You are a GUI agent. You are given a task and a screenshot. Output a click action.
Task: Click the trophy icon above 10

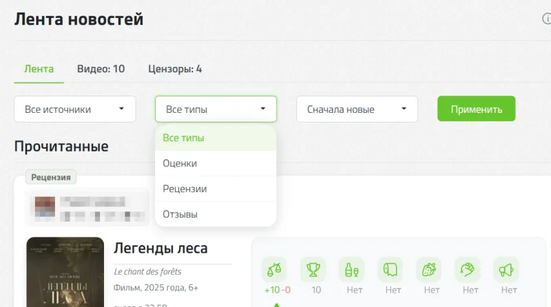tap(313, 270)
